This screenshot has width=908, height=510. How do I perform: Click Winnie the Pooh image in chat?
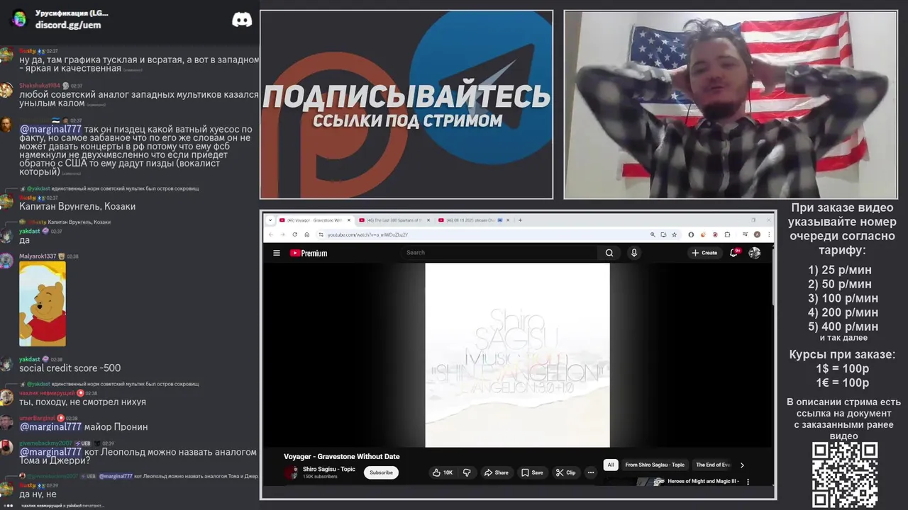click(43, 304)
